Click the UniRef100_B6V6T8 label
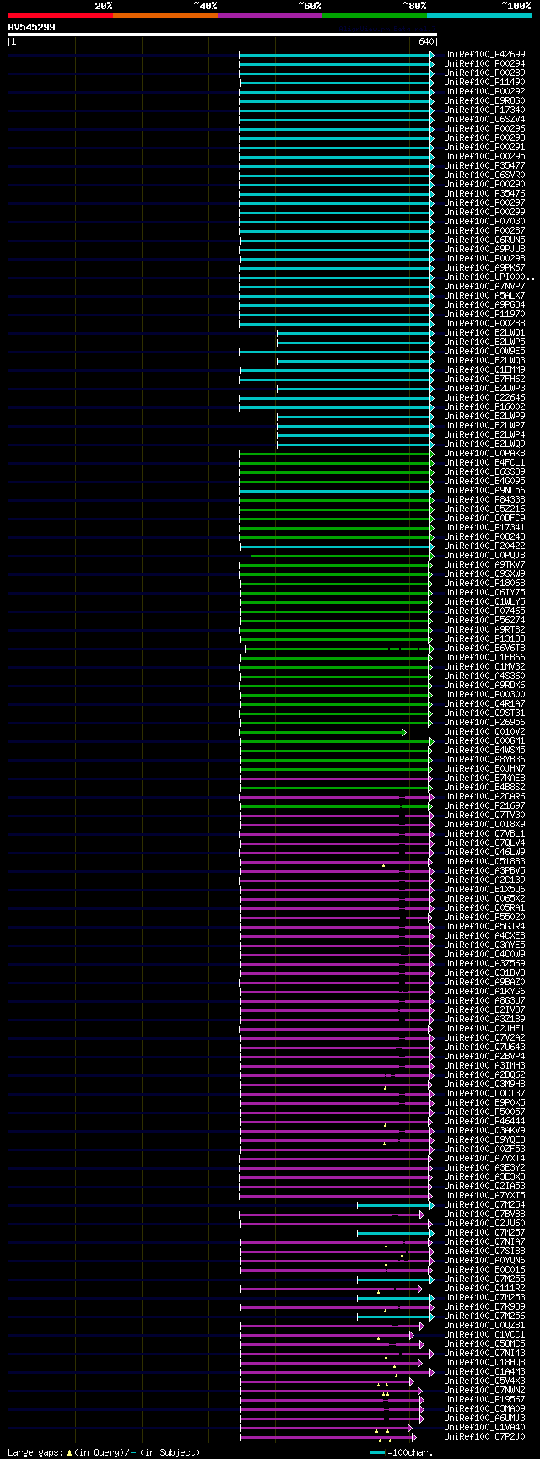The image size is (540, 1459). (484, 648)
